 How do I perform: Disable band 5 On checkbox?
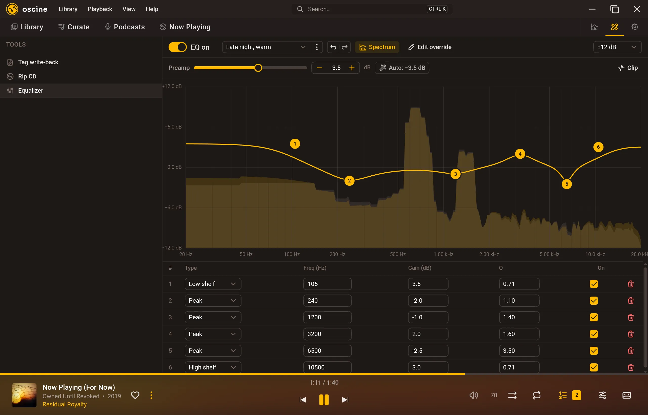pyautogui.click(x=594, y=351)
